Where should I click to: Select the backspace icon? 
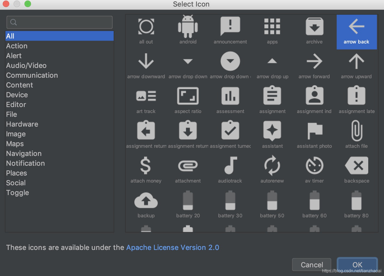357,165
